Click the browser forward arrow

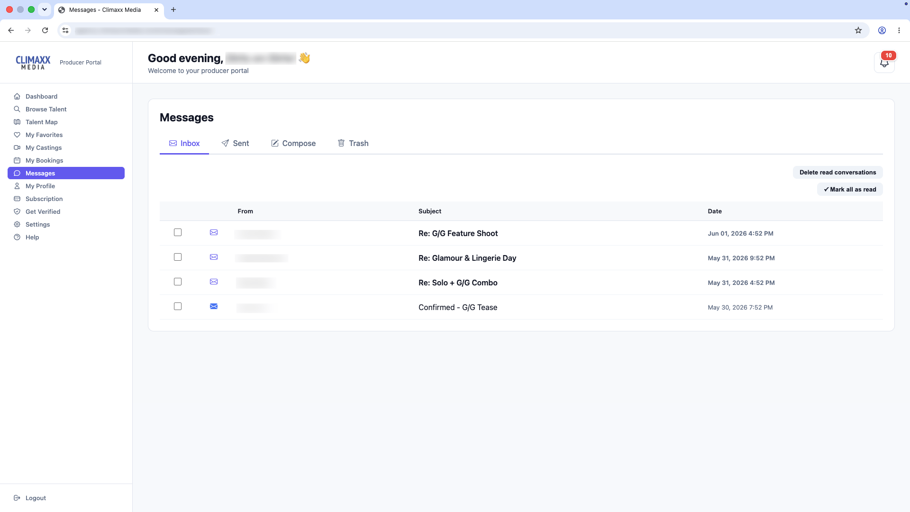(28, 30)
